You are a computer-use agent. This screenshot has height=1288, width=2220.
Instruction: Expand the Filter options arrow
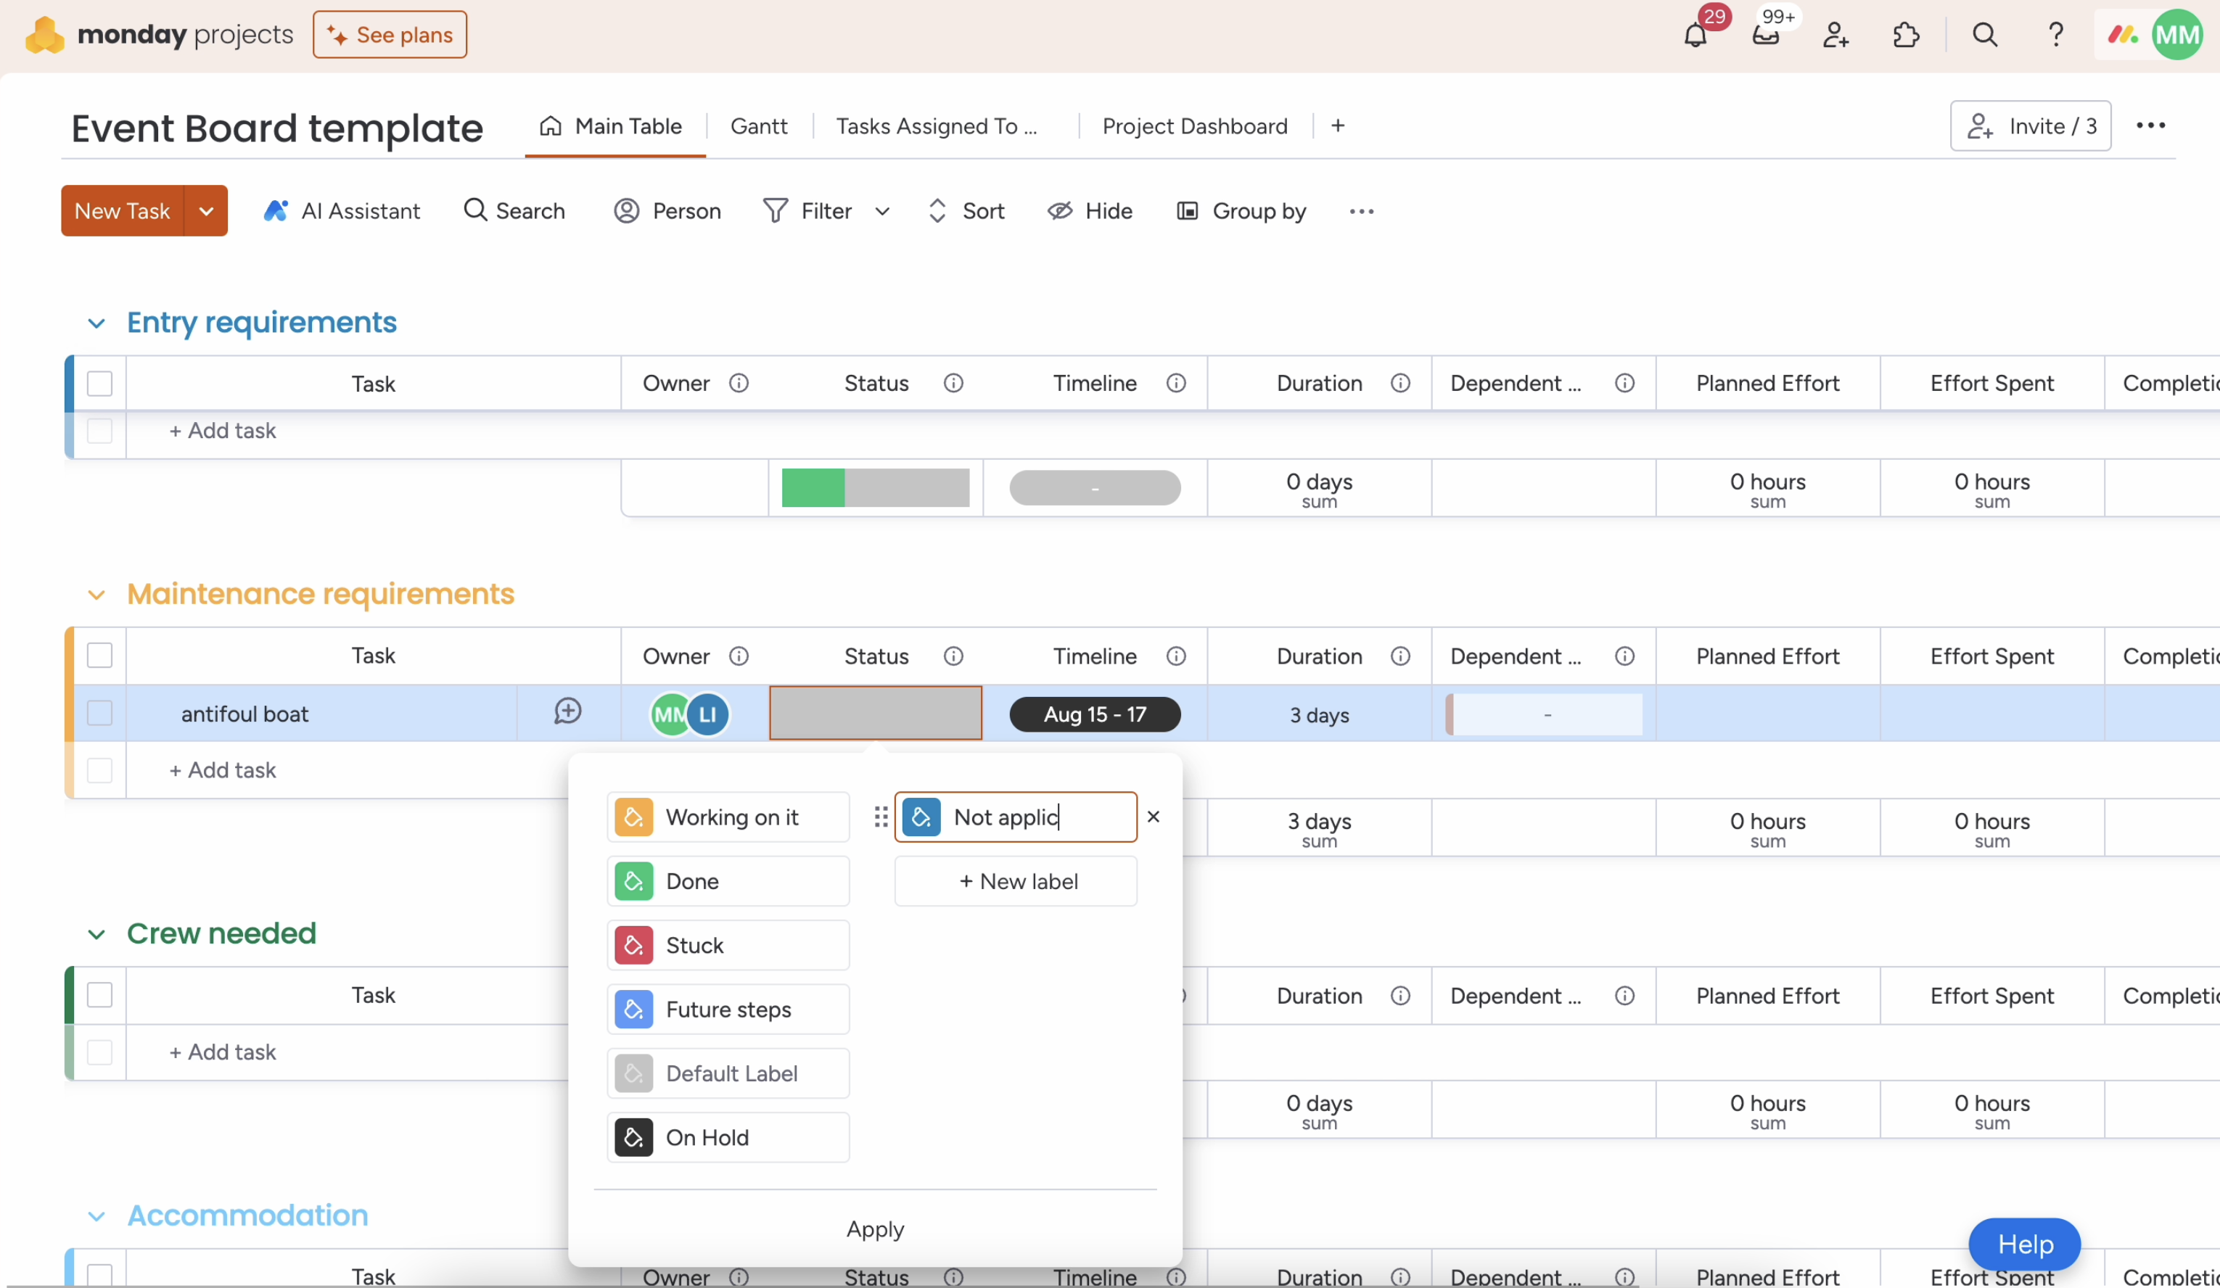[x=882, y=211]
